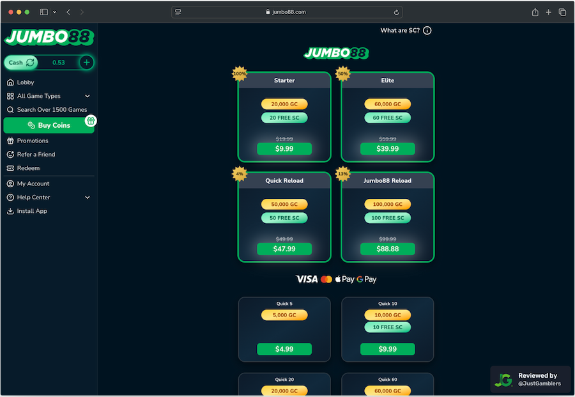Expand the All Game Types chevron

coord(88,96)
